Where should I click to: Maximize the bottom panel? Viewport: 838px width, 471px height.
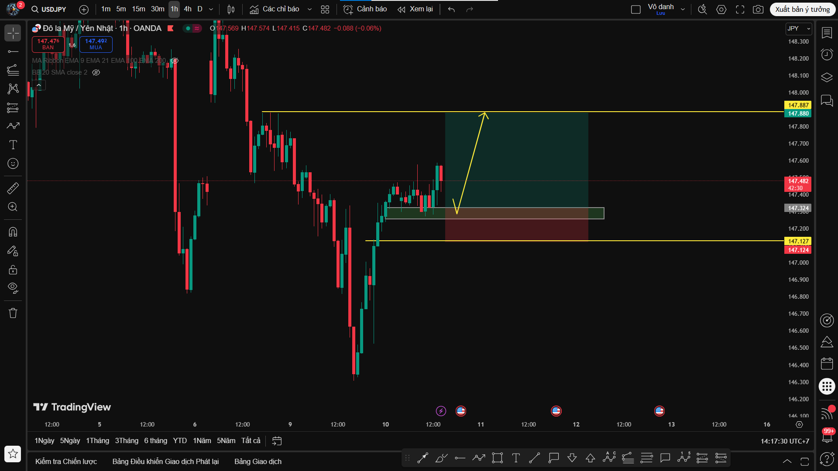(805, 461)
